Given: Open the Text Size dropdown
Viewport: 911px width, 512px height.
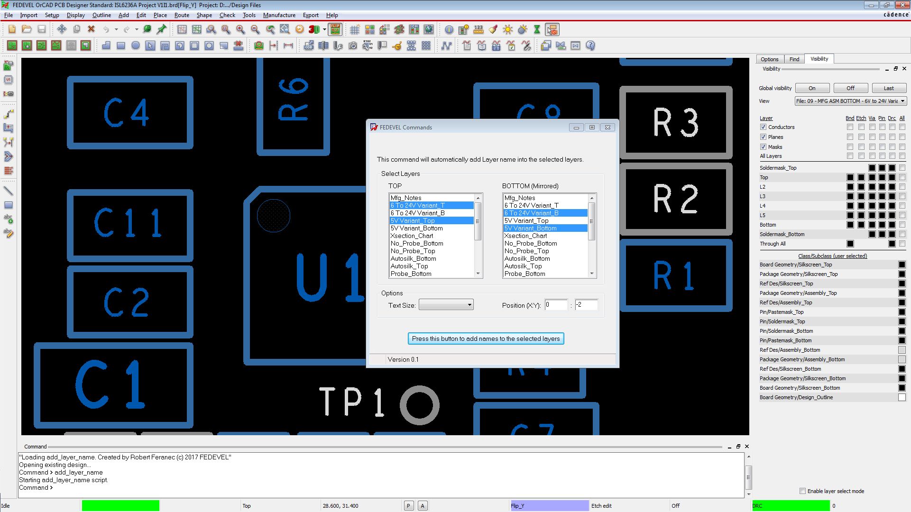Looking at the screenshot, I should [469, 304].
